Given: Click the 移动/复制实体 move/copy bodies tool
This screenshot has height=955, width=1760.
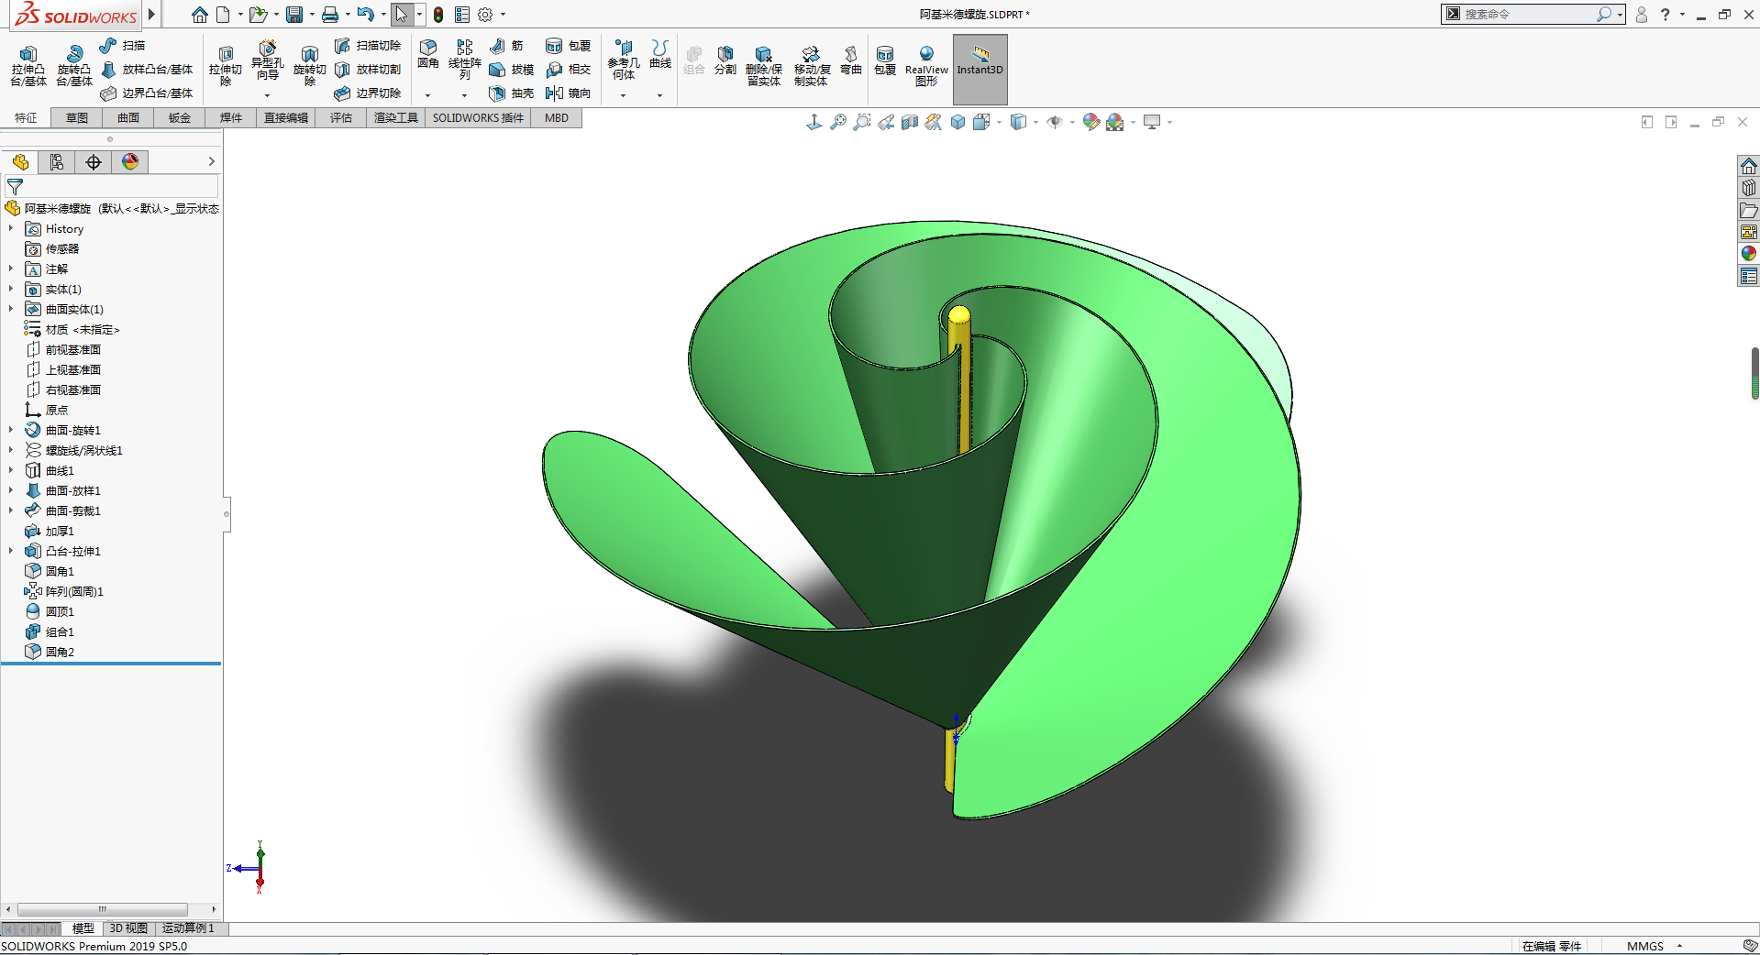Looking at the screenshot, I should click(811, 65).
